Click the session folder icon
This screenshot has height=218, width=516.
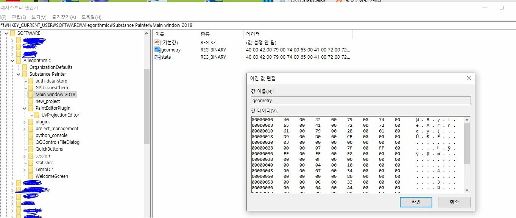click(31, 156)
